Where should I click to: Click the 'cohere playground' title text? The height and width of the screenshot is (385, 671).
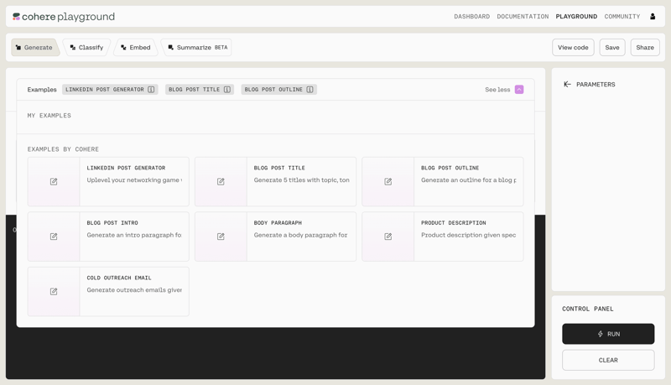coord(69,17)
